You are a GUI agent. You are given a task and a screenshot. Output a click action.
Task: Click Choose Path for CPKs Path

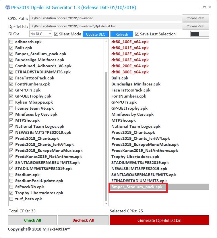click(195, 18)
